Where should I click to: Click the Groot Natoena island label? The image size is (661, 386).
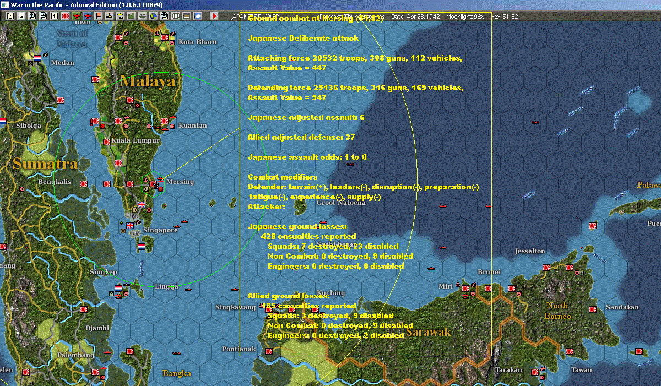point(341,203)
